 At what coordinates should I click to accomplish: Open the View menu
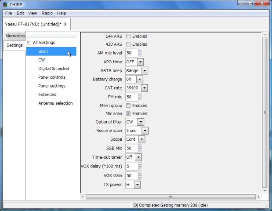point(33,13)
